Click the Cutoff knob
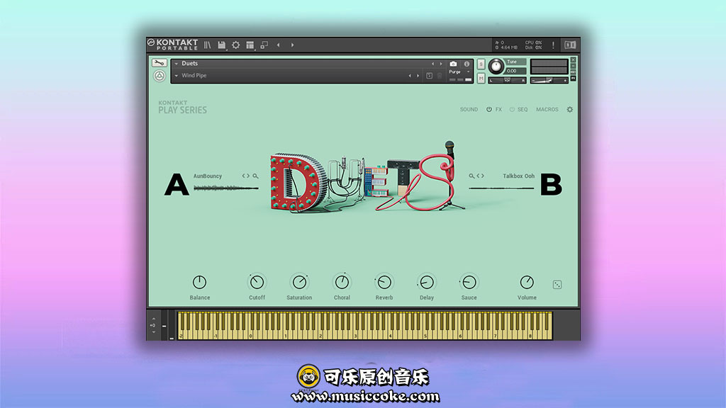The height and width of the screenshot is (408, 726). click(x=257, y=282)
